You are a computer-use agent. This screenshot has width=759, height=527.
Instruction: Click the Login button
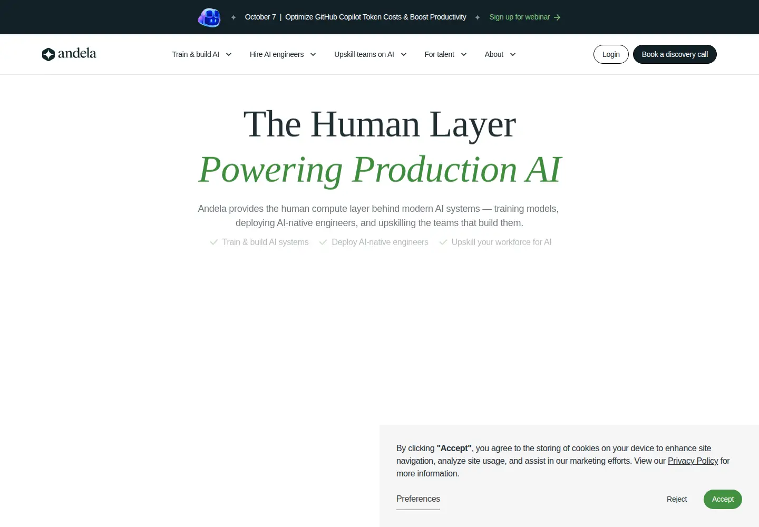pyautogui.click(x=611, y=54)
